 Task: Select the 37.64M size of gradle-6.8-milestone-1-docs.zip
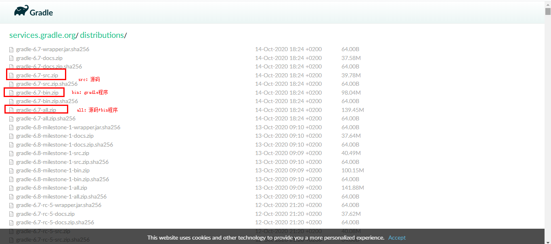(x=351, y=136)
